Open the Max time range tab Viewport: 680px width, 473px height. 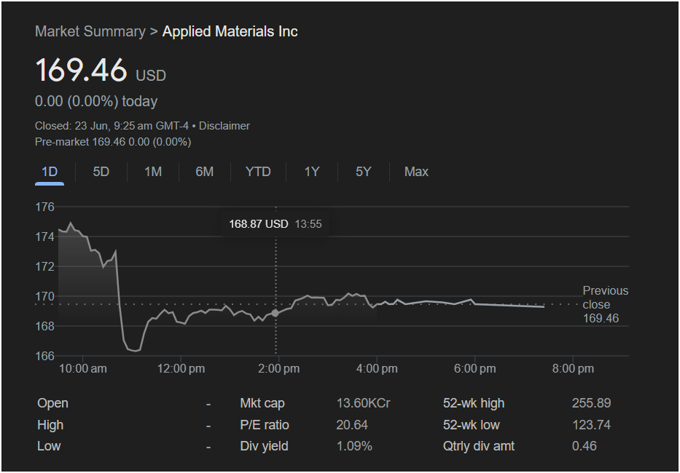(416, 172)
